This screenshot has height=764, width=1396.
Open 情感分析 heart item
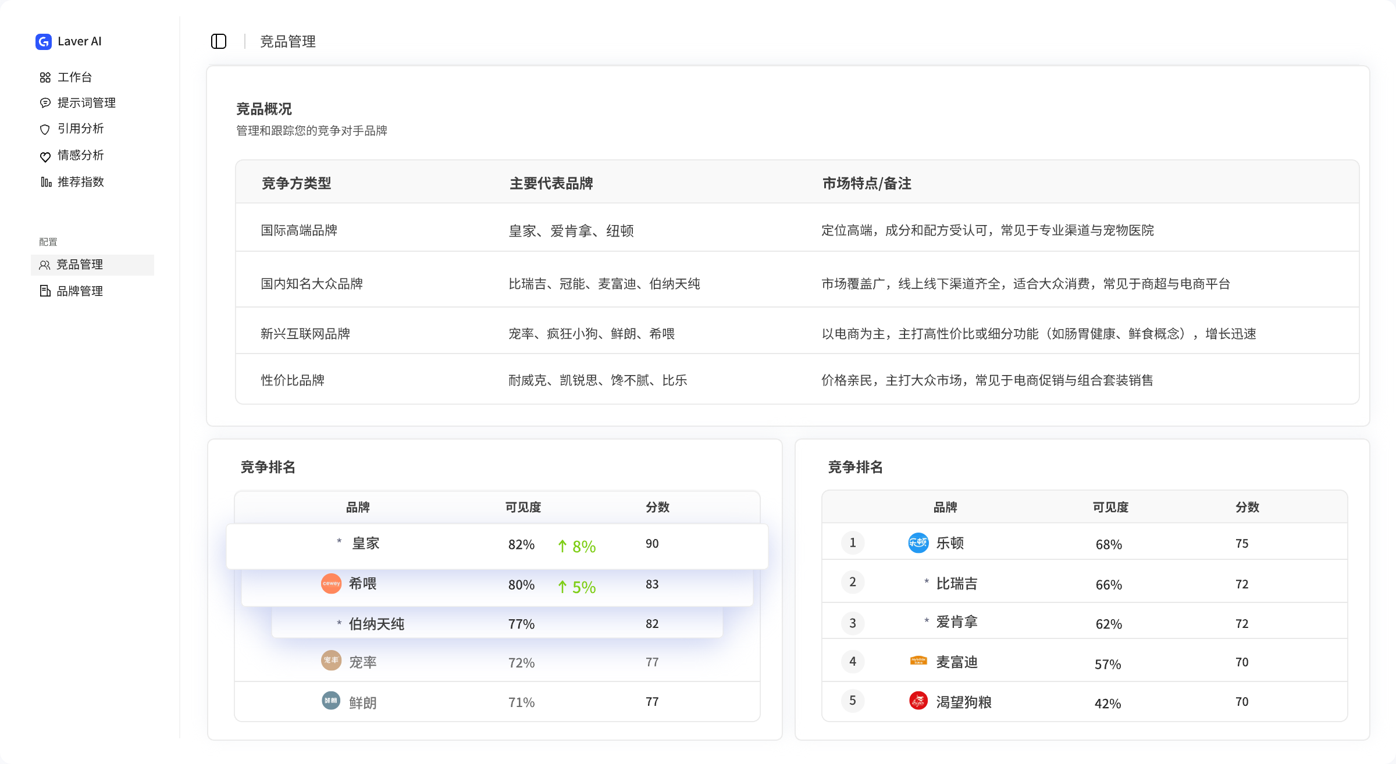[x=80, y=155]
